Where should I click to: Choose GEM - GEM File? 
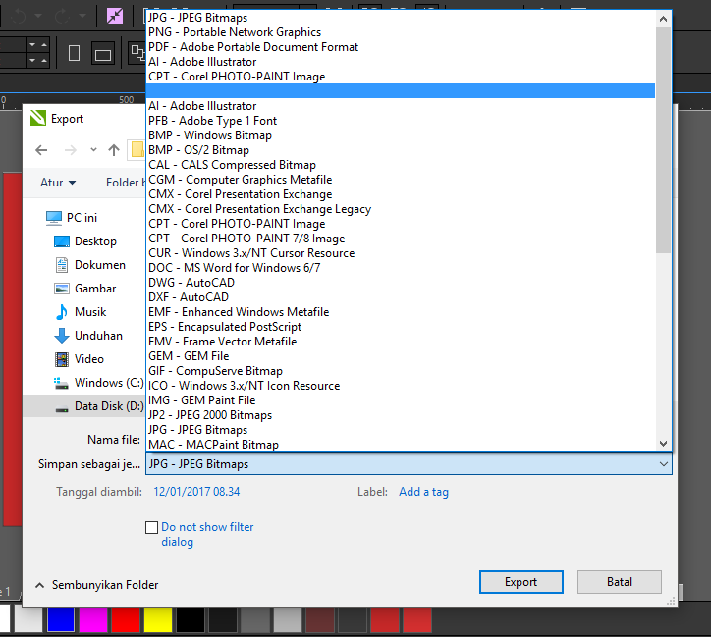[x=401, y=356]
